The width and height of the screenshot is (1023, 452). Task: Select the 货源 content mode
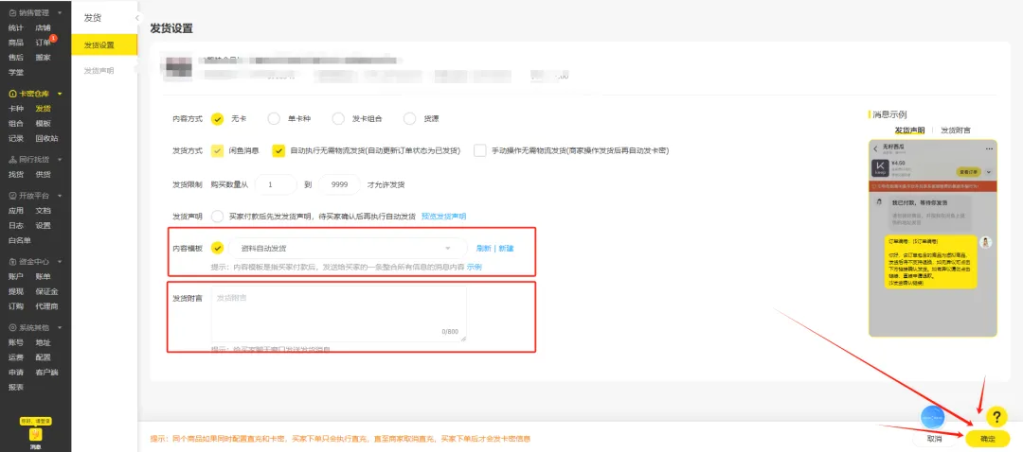coord(410,118)
